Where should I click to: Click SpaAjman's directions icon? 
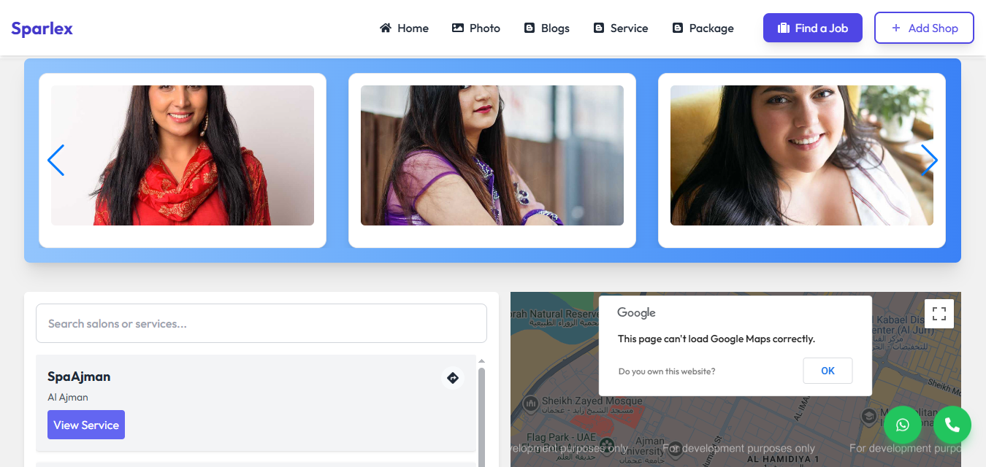tap(453, 378)
